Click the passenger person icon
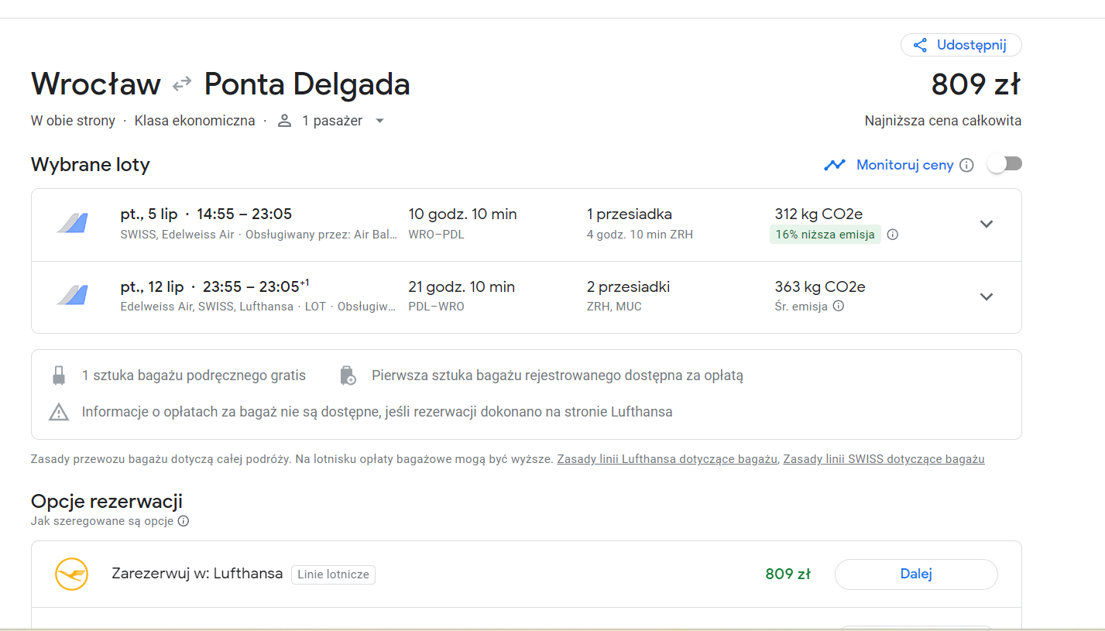Screen dimensions: 1105x631 [x=285, y=121]
